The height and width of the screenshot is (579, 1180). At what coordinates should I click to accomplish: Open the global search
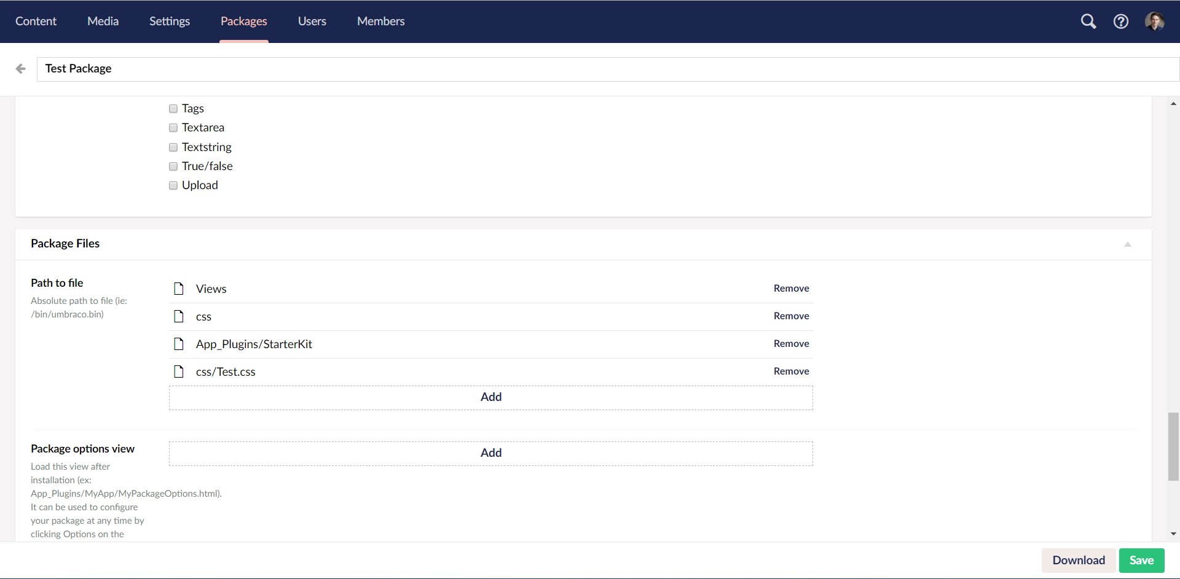coord(1088,21)
